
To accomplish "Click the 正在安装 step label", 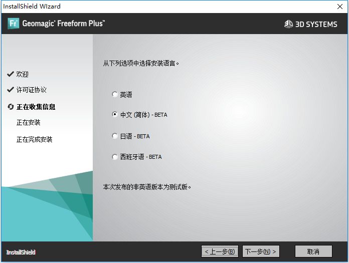I will [x=28, y=123].
